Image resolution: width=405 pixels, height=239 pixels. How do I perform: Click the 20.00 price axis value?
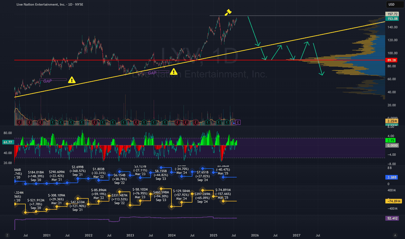click(392, 105)
